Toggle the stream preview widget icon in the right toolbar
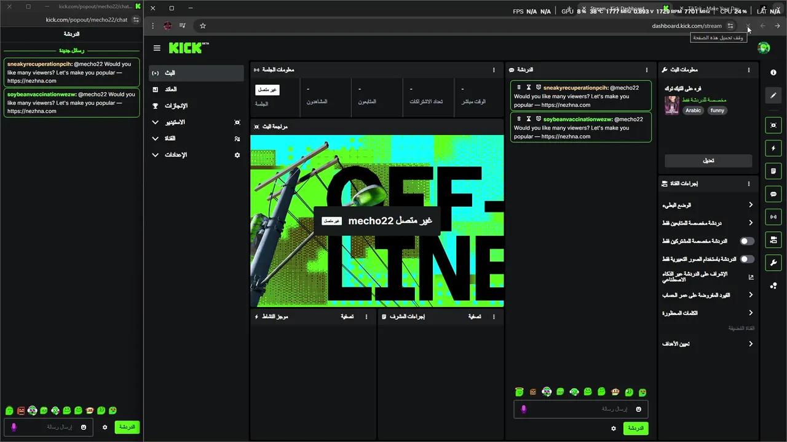This screenshot has height=442, width=787. tap(773, 125)
